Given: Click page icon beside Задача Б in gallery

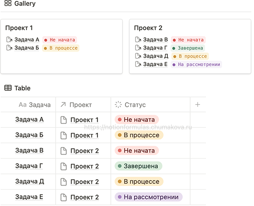Looking at the screenshot, I should tap(9, 48).
